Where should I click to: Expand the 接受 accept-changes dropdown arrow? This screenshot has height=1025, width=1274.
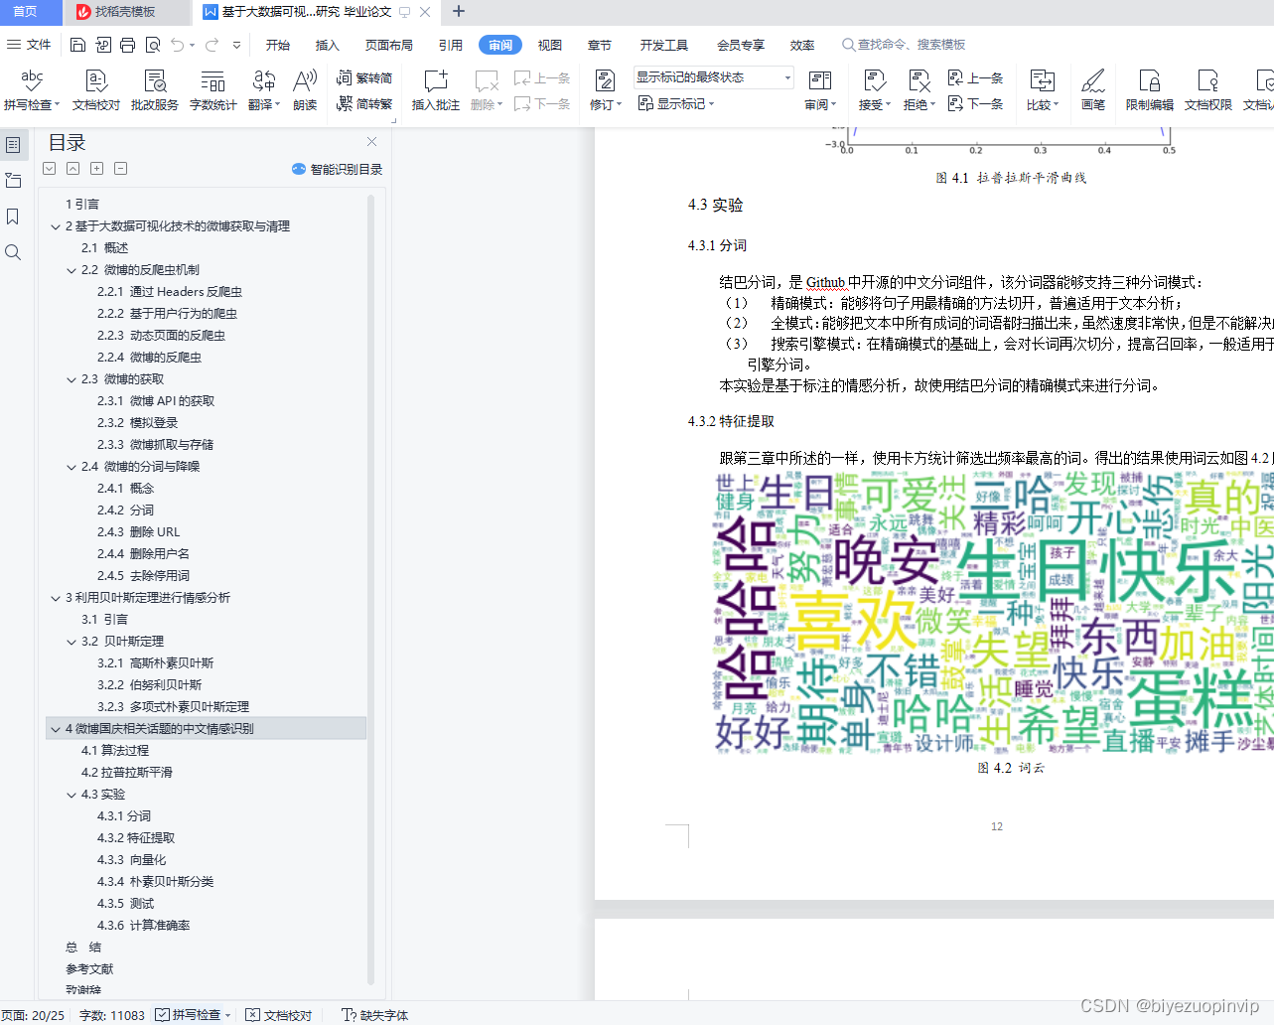pyautogui.click(x=888, y=103)
